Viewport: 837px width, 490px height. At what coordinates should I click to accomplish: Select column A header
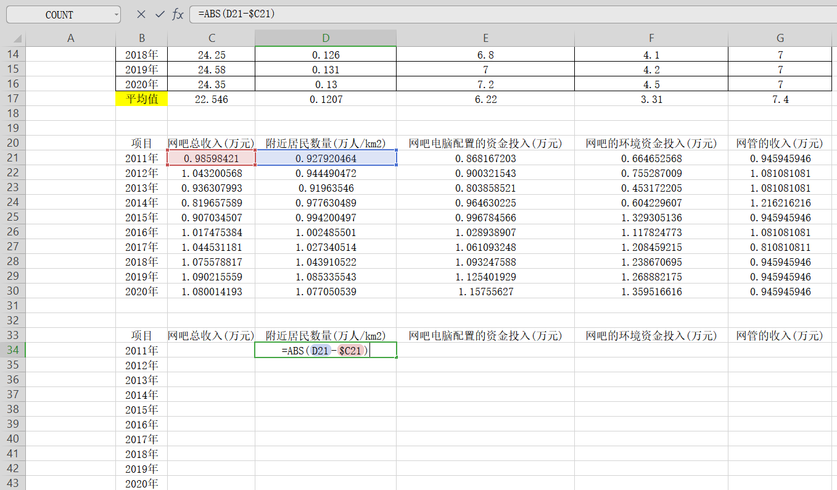point(70,38)
